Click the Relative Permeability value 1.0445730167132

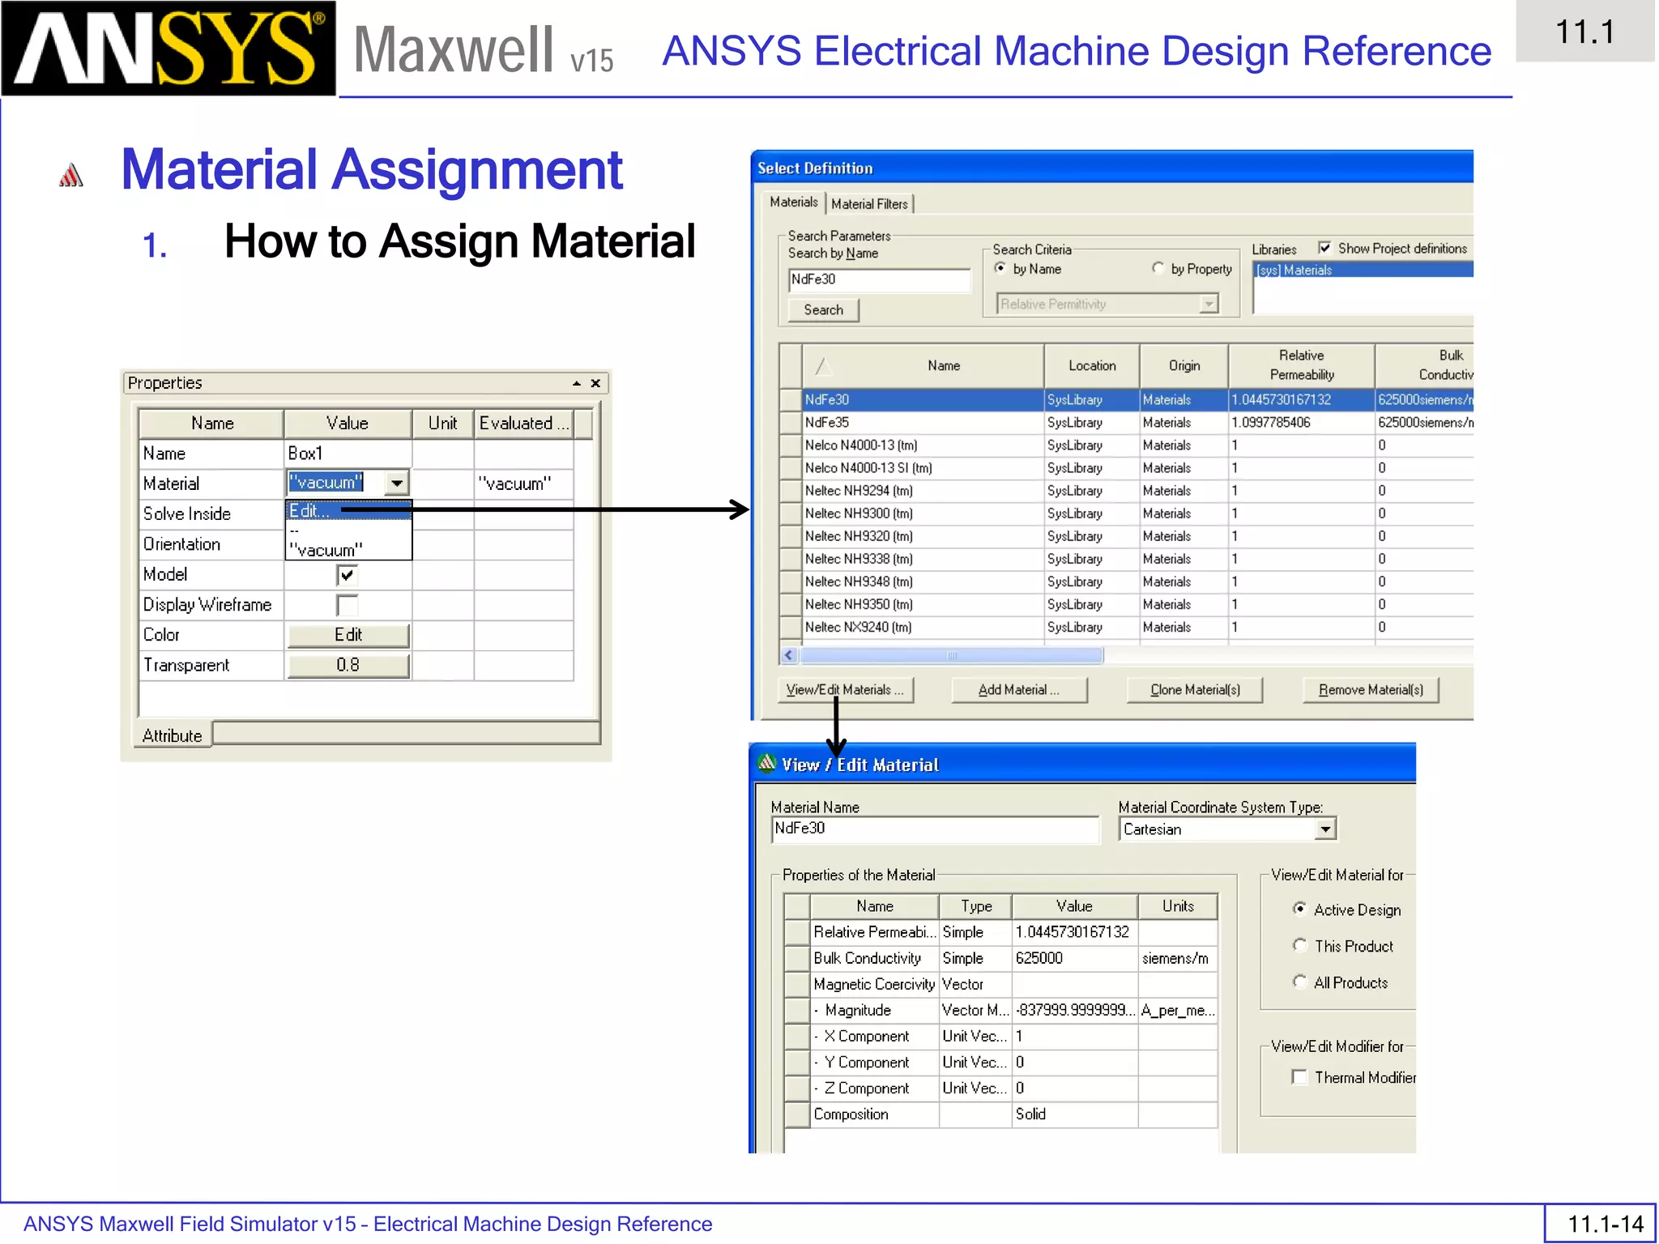coord(1074,932)
